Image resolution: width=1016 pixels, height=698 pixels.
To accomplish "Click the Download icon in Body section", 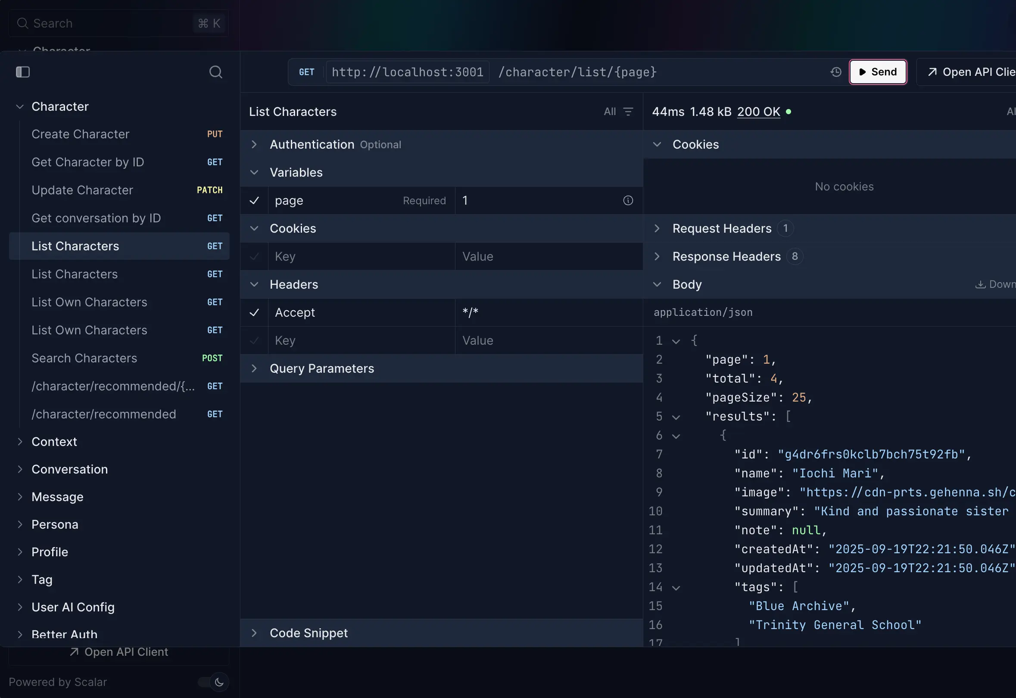I will point(980,284).
